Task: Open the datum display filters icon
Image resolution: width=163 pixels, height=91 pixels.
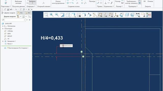Action: coord(95,15)
